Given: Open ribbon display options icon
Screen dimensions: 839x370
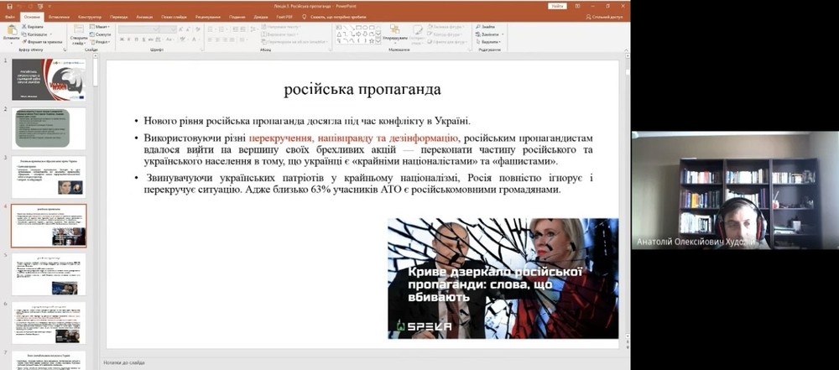Looking at the screenshot, I should [x=577, y=6].
